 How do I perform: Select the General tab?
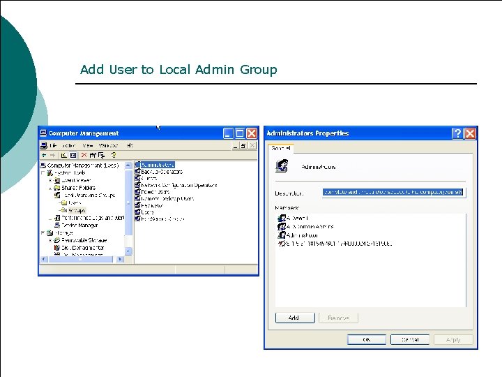pyautogui.click(x=281, y=149)
